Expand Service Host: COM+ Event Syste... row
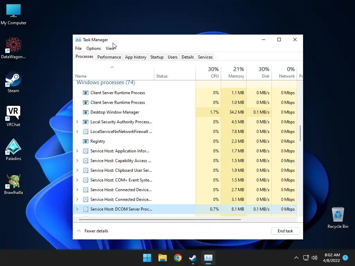 click(77, 180)
